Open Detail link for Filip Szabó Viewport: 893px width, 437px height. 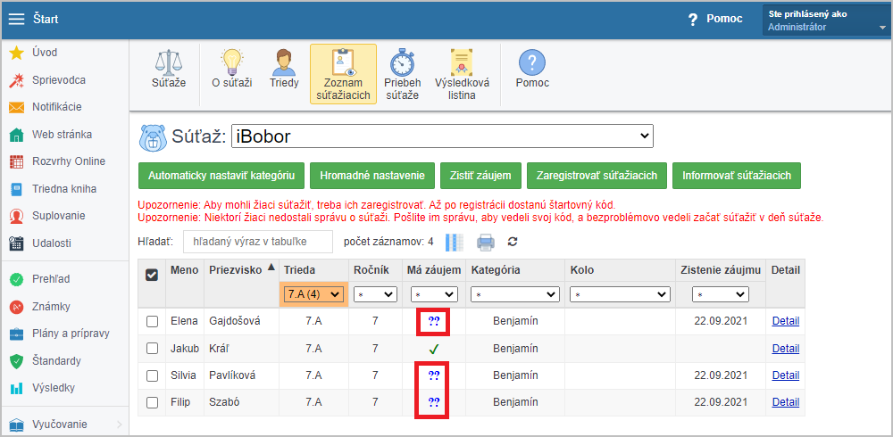[785, 402]
